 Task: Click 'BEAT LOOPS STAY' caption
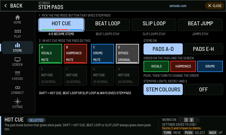click(x=108, y=34)
